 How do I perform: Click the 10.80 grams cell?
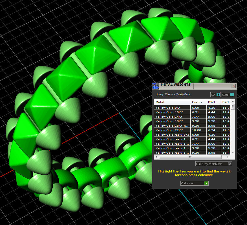point(198,130)
